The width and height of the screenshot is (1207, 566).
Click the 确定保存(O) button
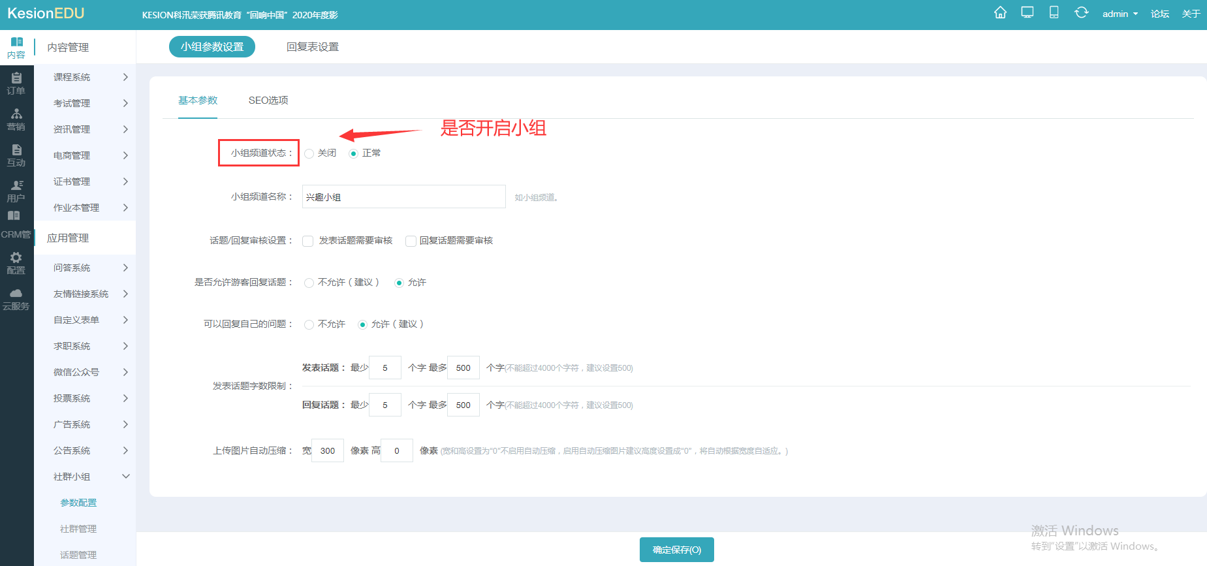[x=676, y=550]
